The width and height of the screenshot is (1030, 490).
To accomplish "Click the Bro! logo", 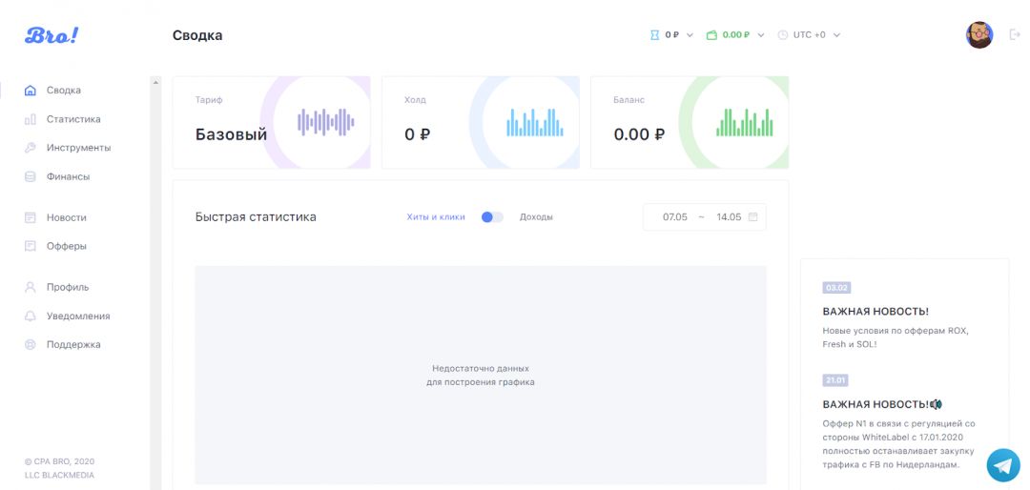I will 51,35.
